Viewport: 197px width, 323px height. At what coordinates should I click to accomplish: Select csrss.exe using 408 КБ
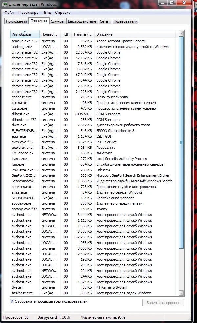(94, 103)
